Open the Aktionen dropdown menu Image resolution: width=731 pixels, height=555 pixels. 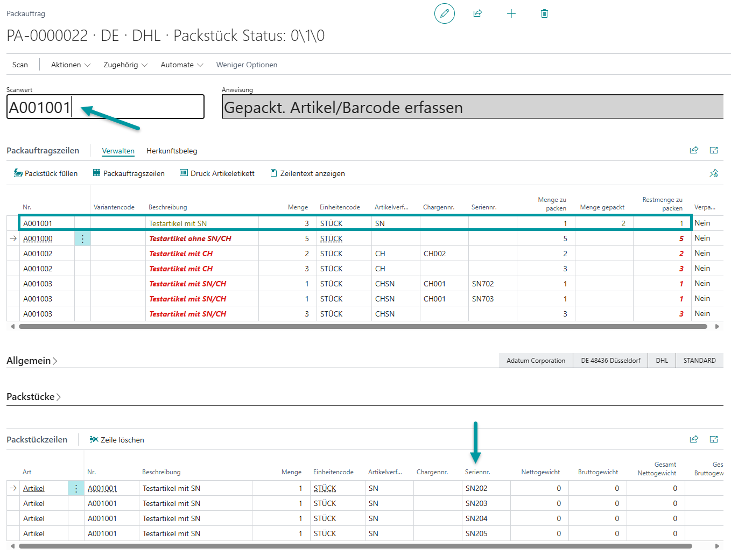(71, 65)
